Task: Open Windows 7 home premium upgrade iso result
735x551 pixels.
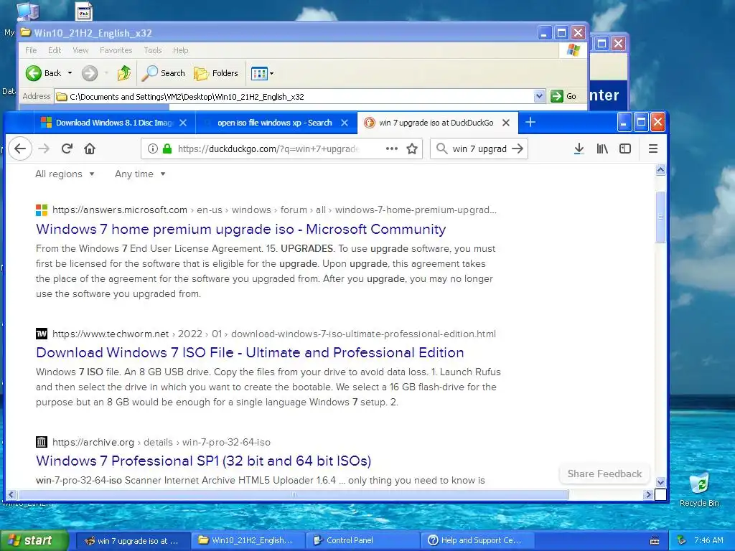Action: click(x=241, y=229)
